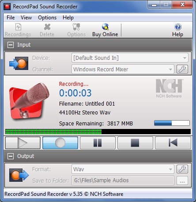Screen dimensions: 196x202
Task: Open the View menu
Action: (26, 18)
